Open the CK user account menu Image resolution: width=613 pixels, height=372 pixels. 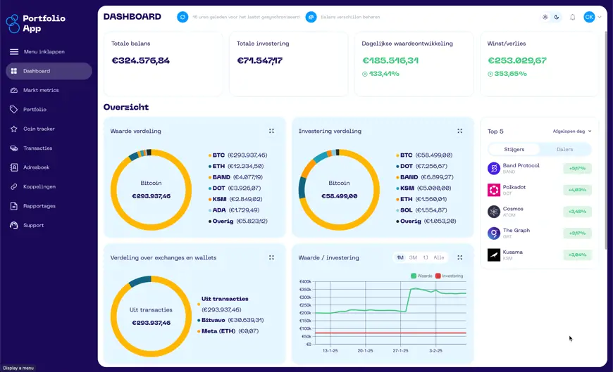coord(592,17)
